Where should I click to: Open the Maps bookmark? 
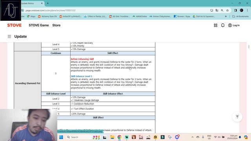click(x=31, y=16)
